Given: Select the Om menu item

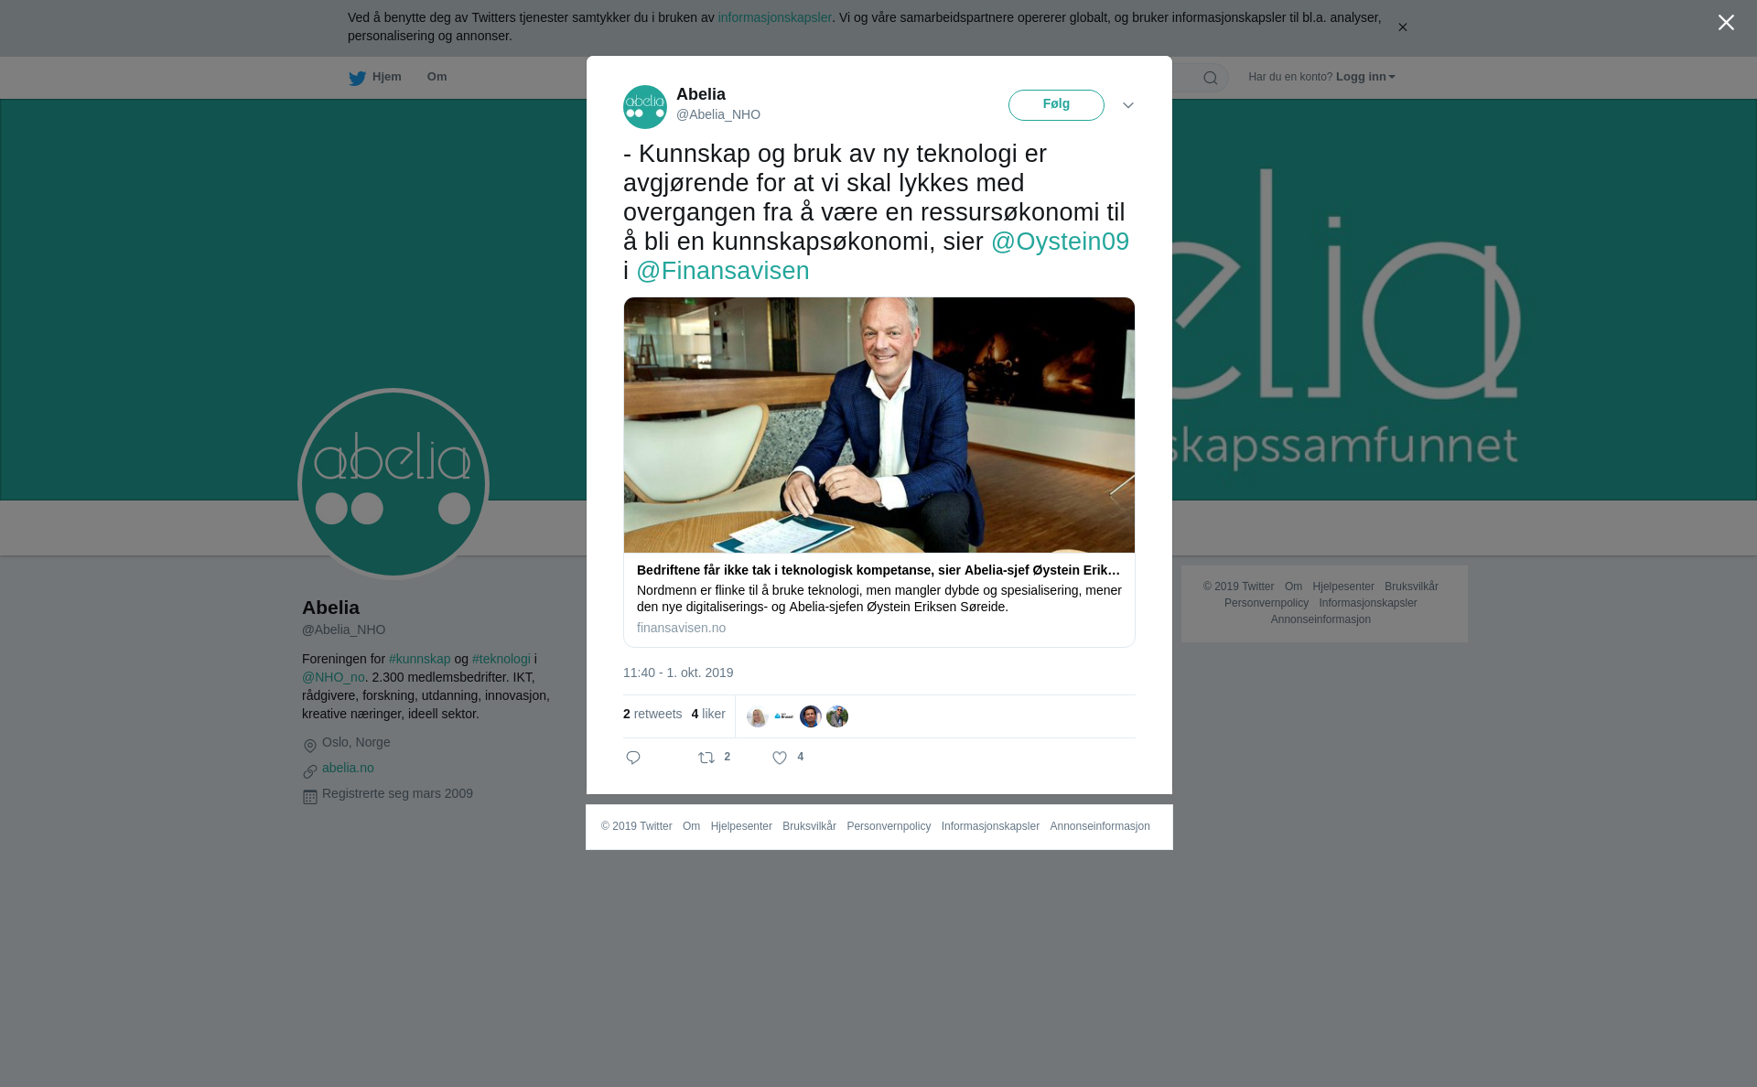Looking at the screenshot, I should click(437, 77).
